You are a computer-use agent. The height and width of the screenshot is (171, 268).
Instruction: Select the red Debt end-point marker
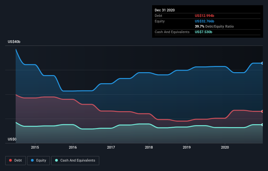262,112
